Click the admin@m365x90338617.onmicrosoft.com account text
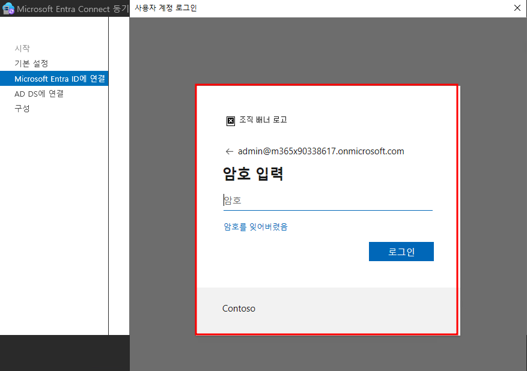527x371 pixels. [x=321, y=151]
